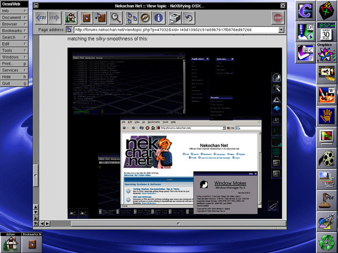Reload the page with curved arrow icon
Screen dimensions: 338x253
189,17
